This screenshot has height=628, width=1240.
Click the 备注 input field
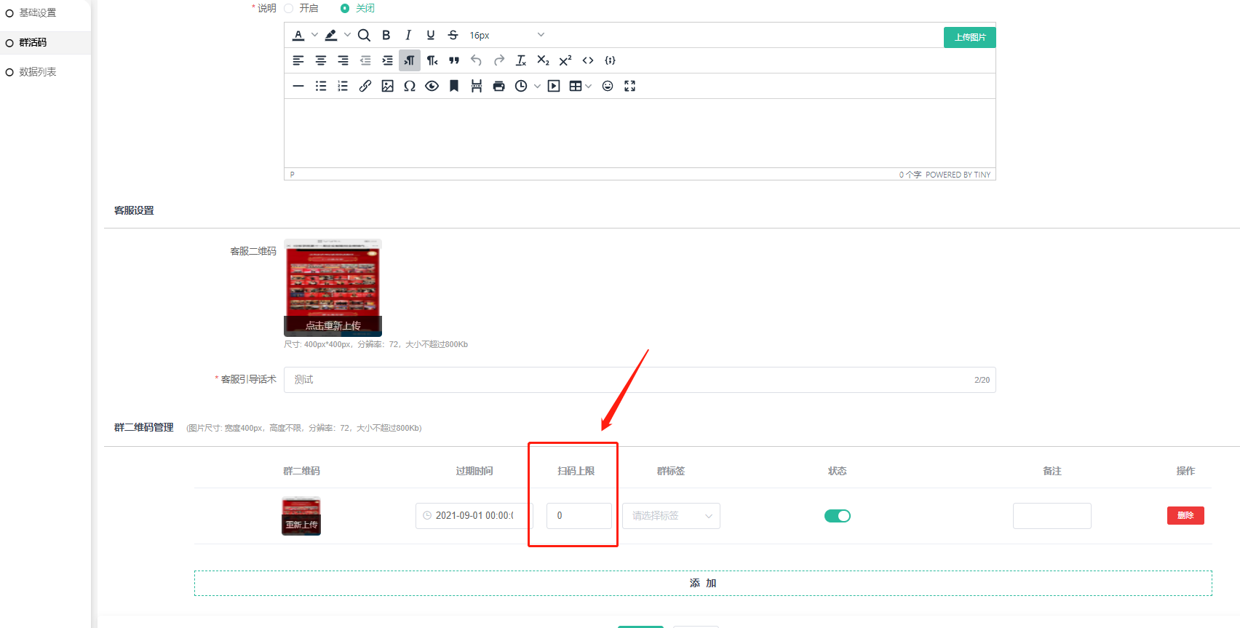point(1052,516)
